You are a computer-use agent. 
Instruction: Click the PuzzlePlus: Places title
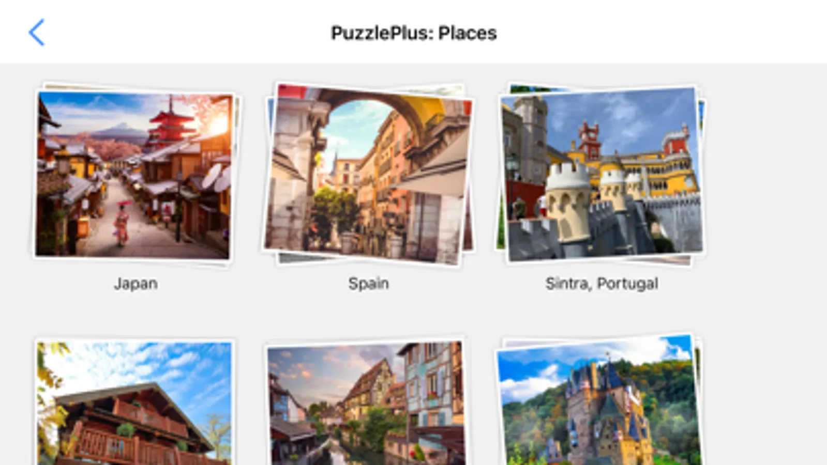[414, 33]
